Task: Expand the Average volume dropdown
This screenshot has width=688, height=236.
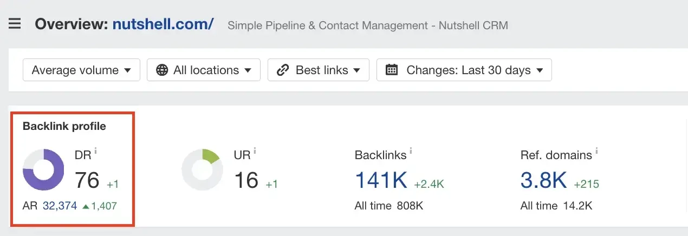Action: point(81,70)
